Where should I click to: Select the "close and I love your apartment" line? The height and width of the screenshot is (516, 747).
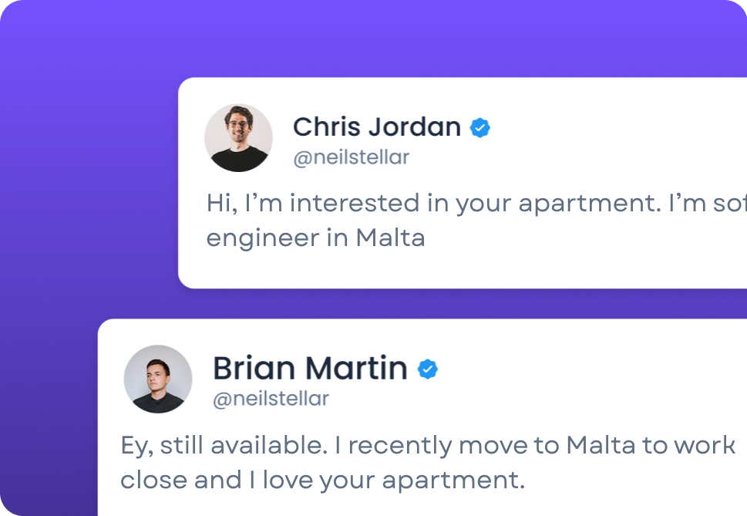(322, 480)
